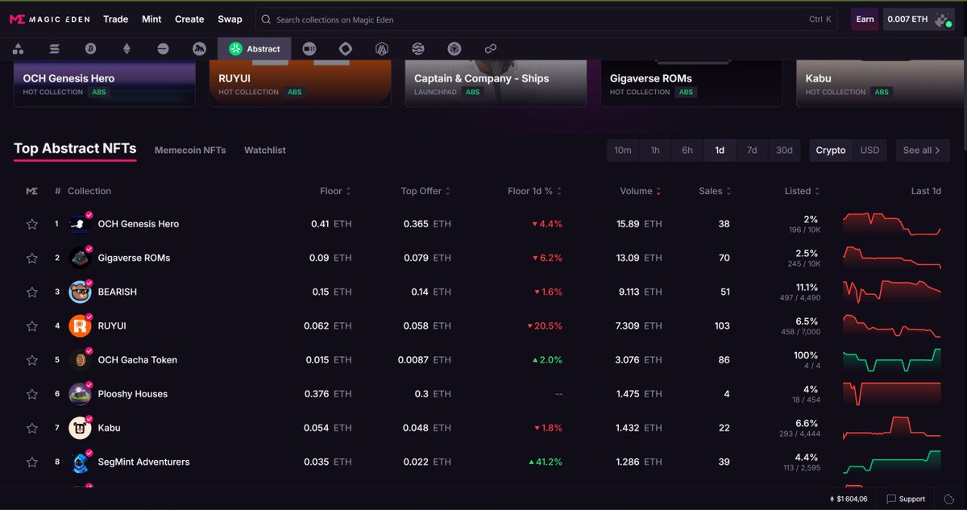The image size is (967, 510).
Task: Open the Create menu
Action: [189, 19]
